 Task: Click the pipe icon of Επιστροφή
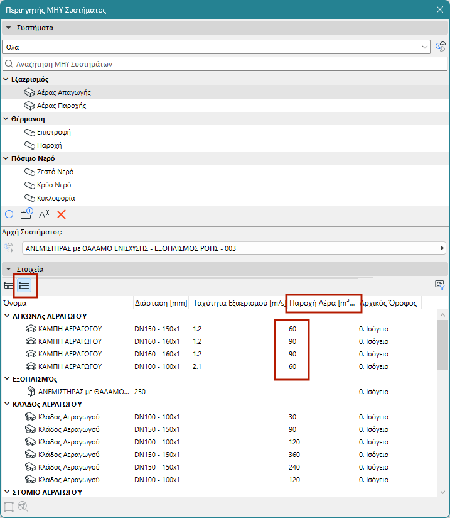[x=29, y=133]
